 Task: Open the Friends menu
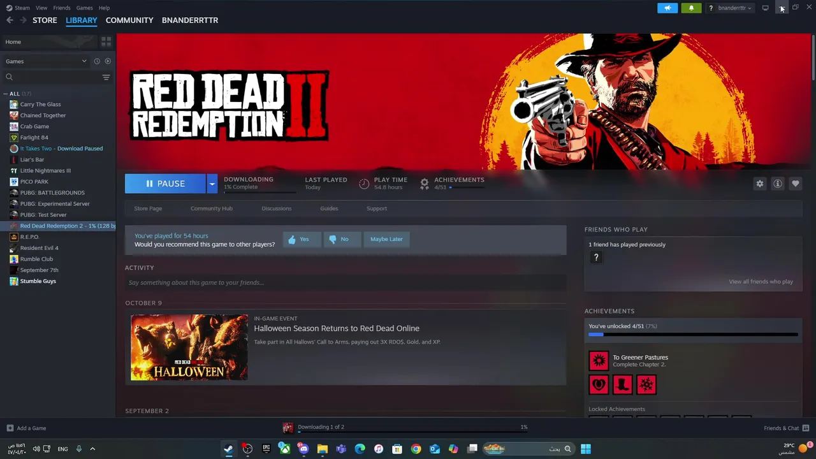(62, 8)
